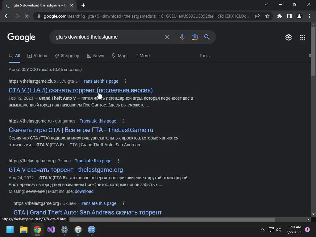The height and width of the screenshot is (237, 316).
Task: Open the tab search chevron
Action: pyautogui.click(x=266, y=4)
